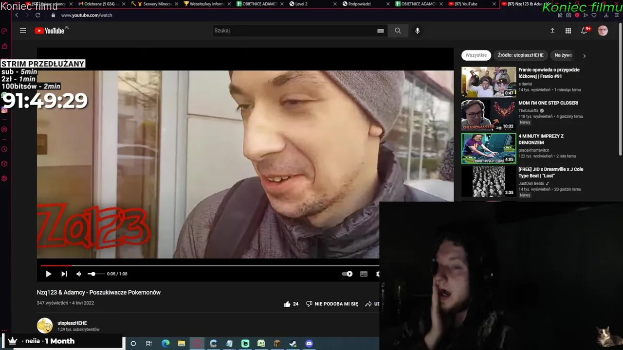Open sidebar settings gear icon
Viewport: 623px width, 350px height.
(x=4, y=178)
